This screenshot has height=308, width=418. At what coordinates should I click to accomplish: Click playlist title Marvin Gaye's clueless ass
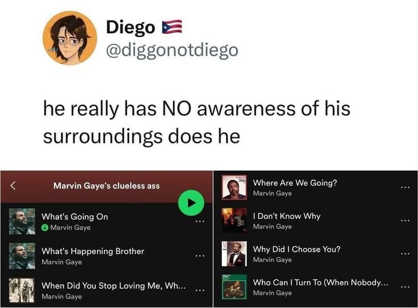click(x=107, y=186)
